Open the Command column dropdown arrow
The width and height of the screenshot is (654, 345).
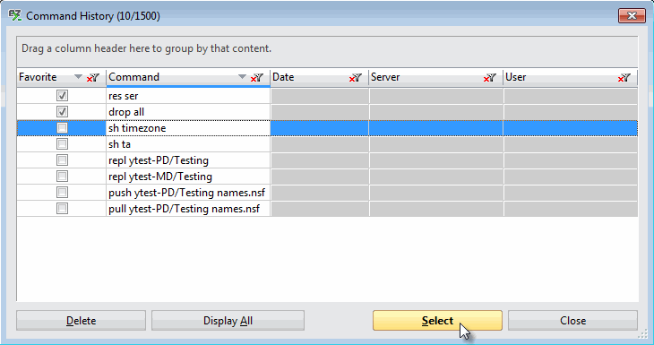coord(242,77)
